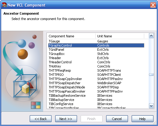Close the New VCL Component dialog
Viewport: 158px width, 126px height.
153,5
